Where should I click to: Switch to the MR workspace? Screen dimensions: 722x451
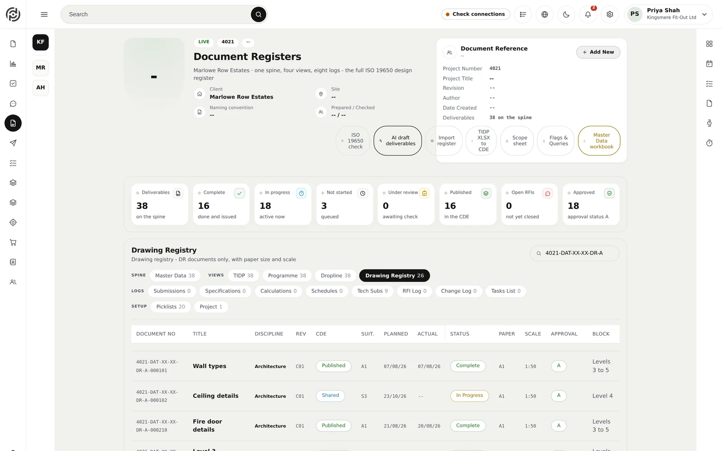click(x=41, y=68)
